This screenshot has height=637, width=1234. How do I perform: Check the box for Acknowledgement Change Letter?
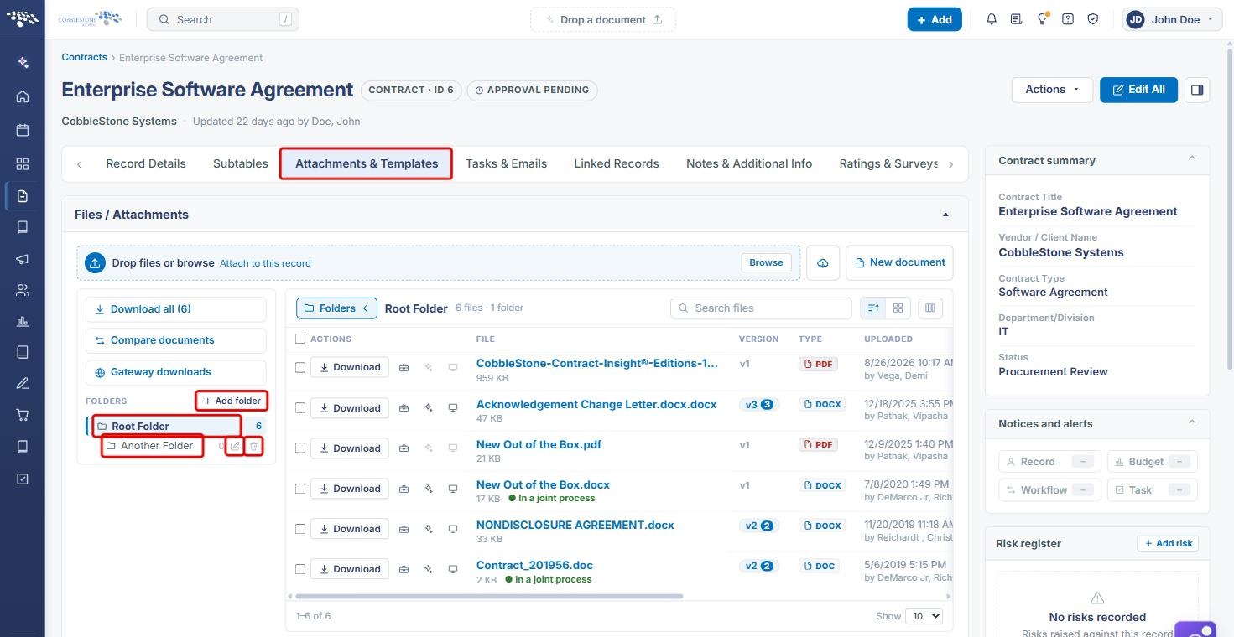click(300, 408)
